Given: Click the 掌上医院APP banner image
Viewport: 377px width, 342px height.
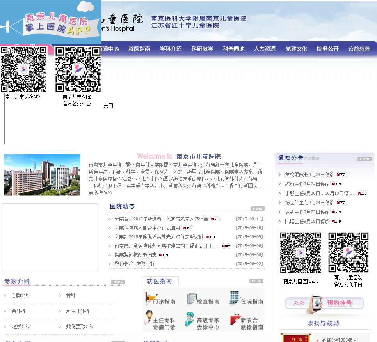Looking at the screenshot, I should 50,22.
